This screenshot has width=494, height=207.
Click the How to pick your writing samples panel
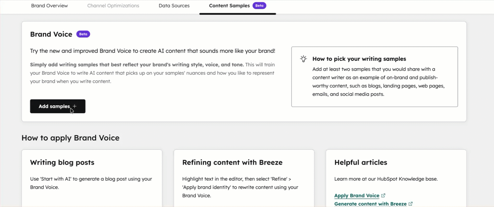tap(375, 76)
